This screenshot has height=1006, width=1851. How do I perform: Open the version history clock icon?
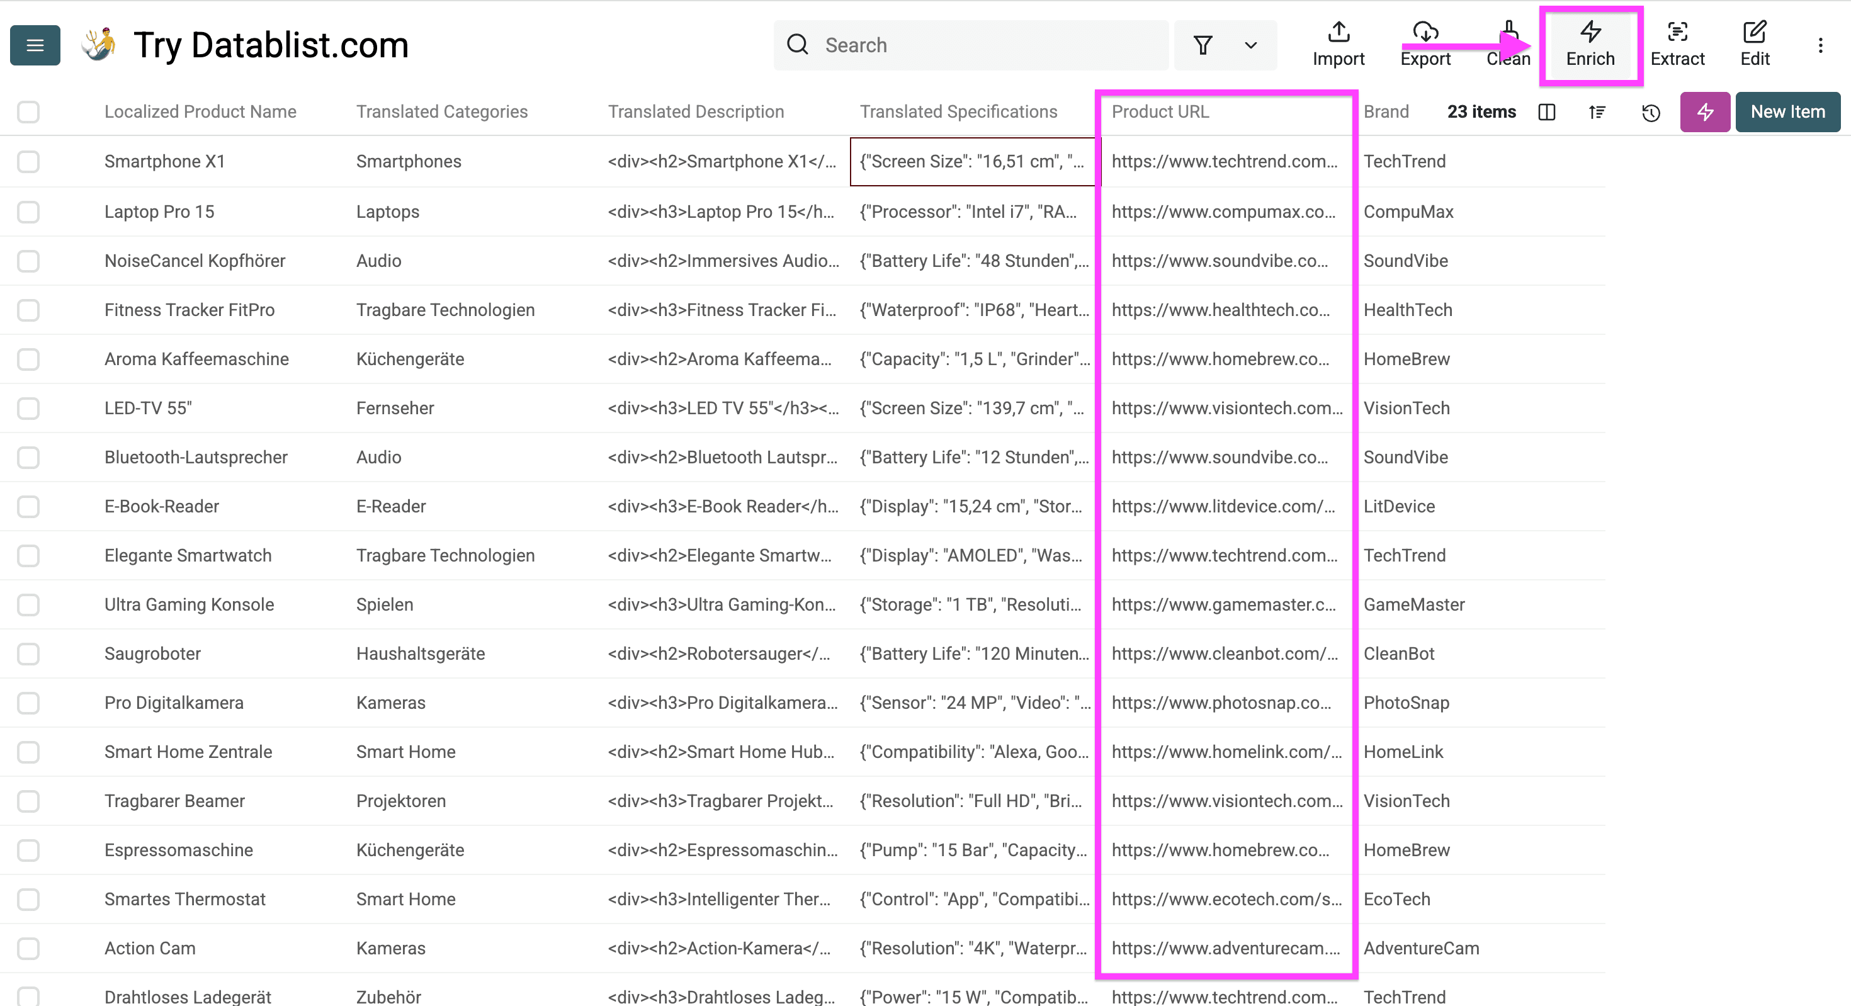click(1651, 112)
